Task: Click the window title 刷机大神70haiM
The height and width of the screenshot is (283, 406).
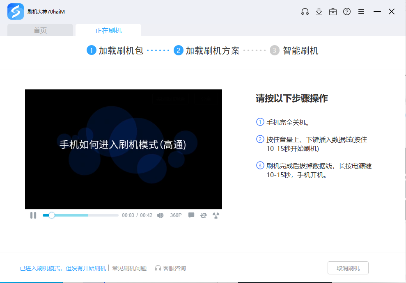Action: point(46,11)
